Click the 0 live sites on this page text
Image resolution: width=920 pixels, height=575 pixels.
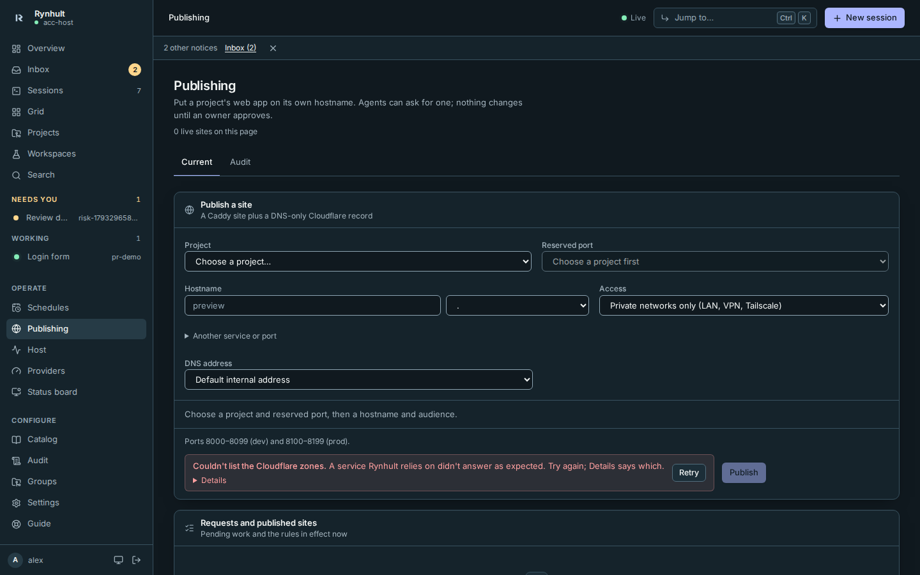pyautogui.click(x=215, y=132)
